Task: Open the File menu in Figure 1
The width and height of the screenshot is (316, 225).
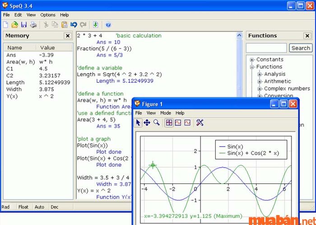Action: 139,113
